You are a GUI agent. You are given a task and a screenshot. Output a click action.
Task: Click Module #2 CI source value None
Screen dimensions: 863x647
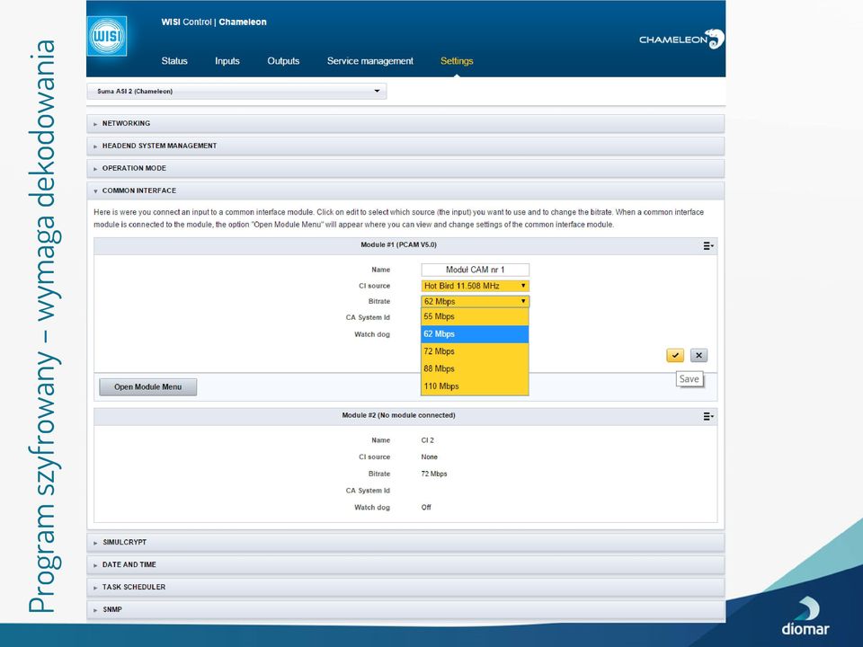(430, 457)
